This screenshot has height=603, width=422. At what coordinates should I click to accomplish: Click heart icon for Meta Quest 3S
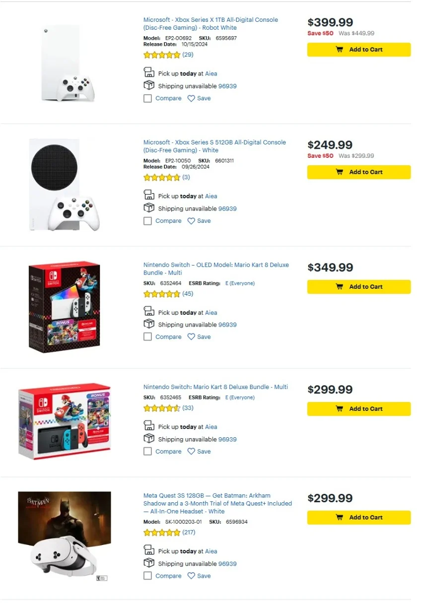191,576
